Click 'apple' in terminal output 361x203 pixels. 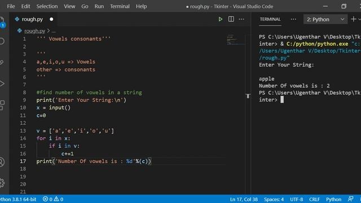coord(267,79)
